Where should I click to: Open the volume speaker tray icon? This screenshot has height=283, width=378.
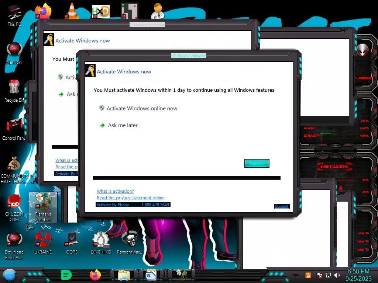(x=337, y=275)
